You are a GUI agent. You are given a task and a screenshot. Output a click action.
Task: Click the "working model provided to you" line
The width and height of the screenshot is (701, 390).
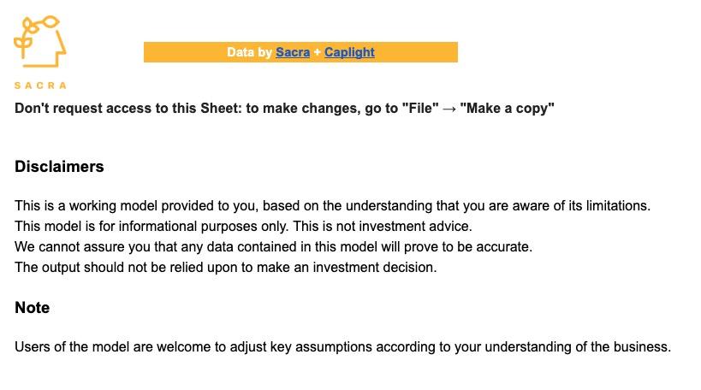332,205
